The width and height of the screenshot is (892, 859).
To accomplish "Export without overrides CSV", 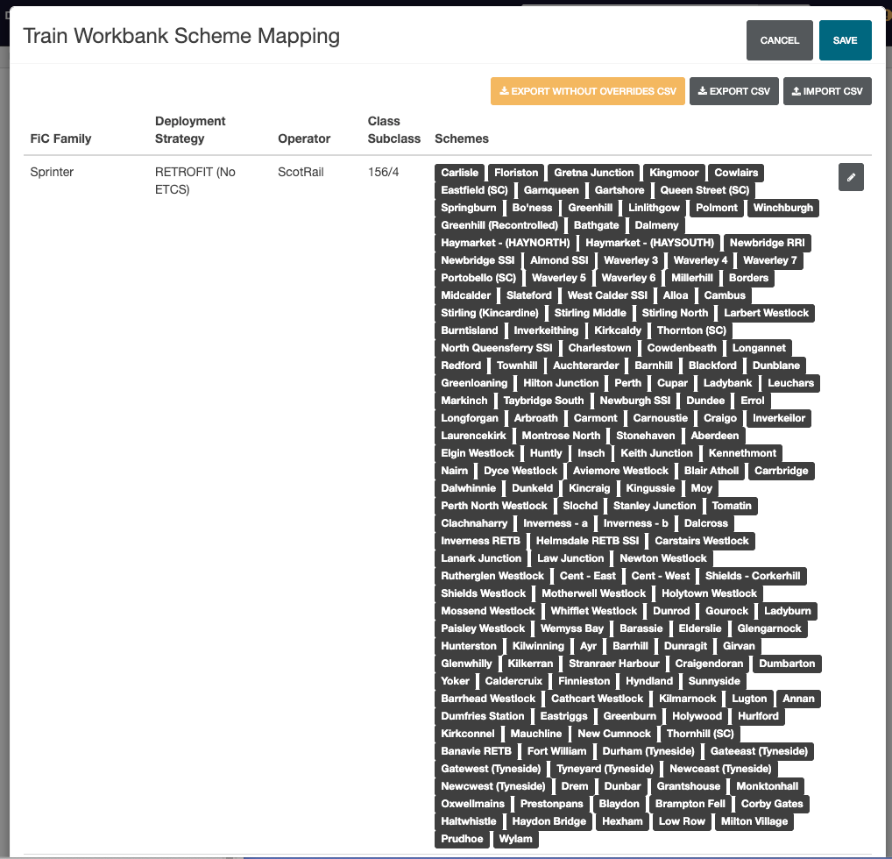I will coord(588,91).
